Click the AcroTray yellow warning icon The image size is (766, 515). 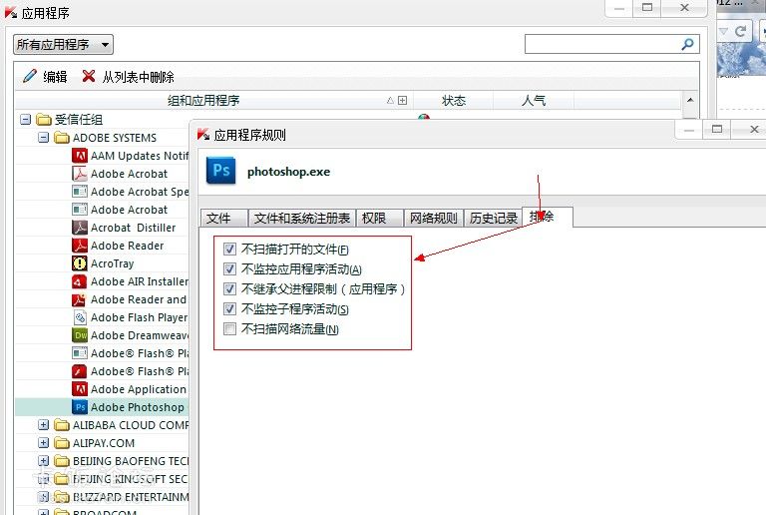[79, 263]
